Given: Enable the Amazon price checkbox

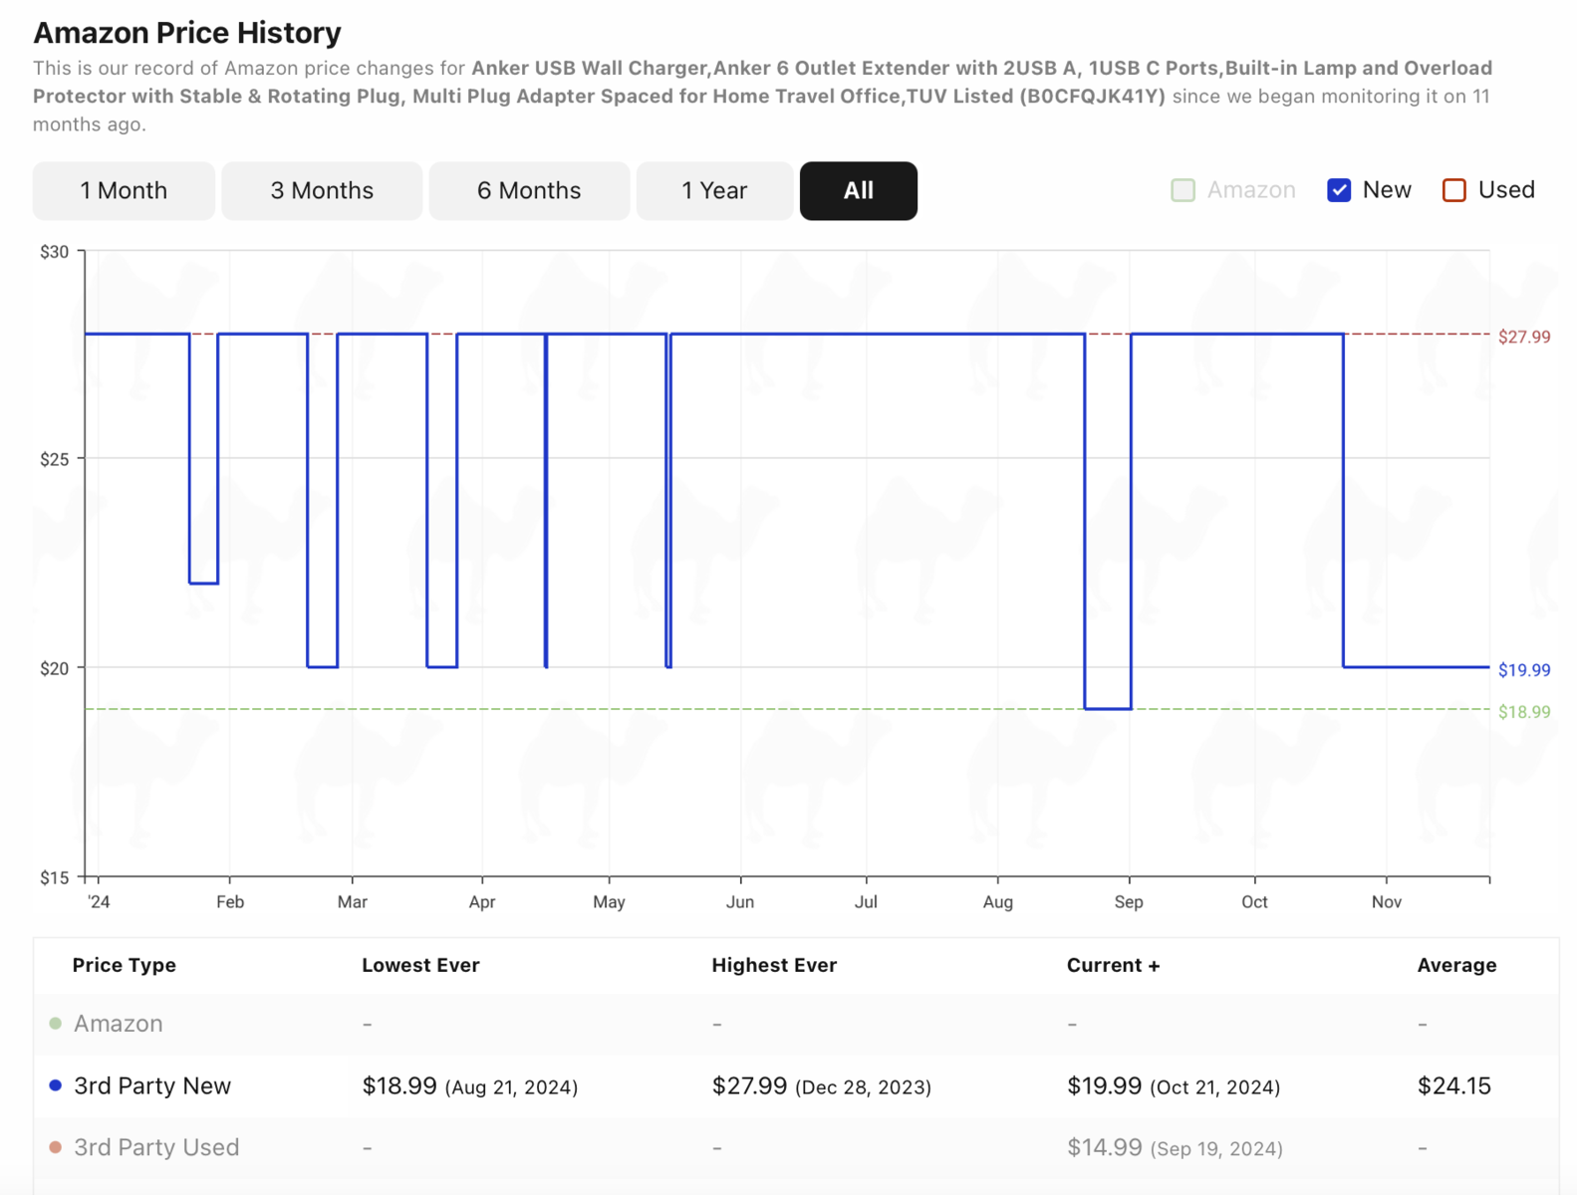Looking at the screenshot, I should (x=1183, y=190).
